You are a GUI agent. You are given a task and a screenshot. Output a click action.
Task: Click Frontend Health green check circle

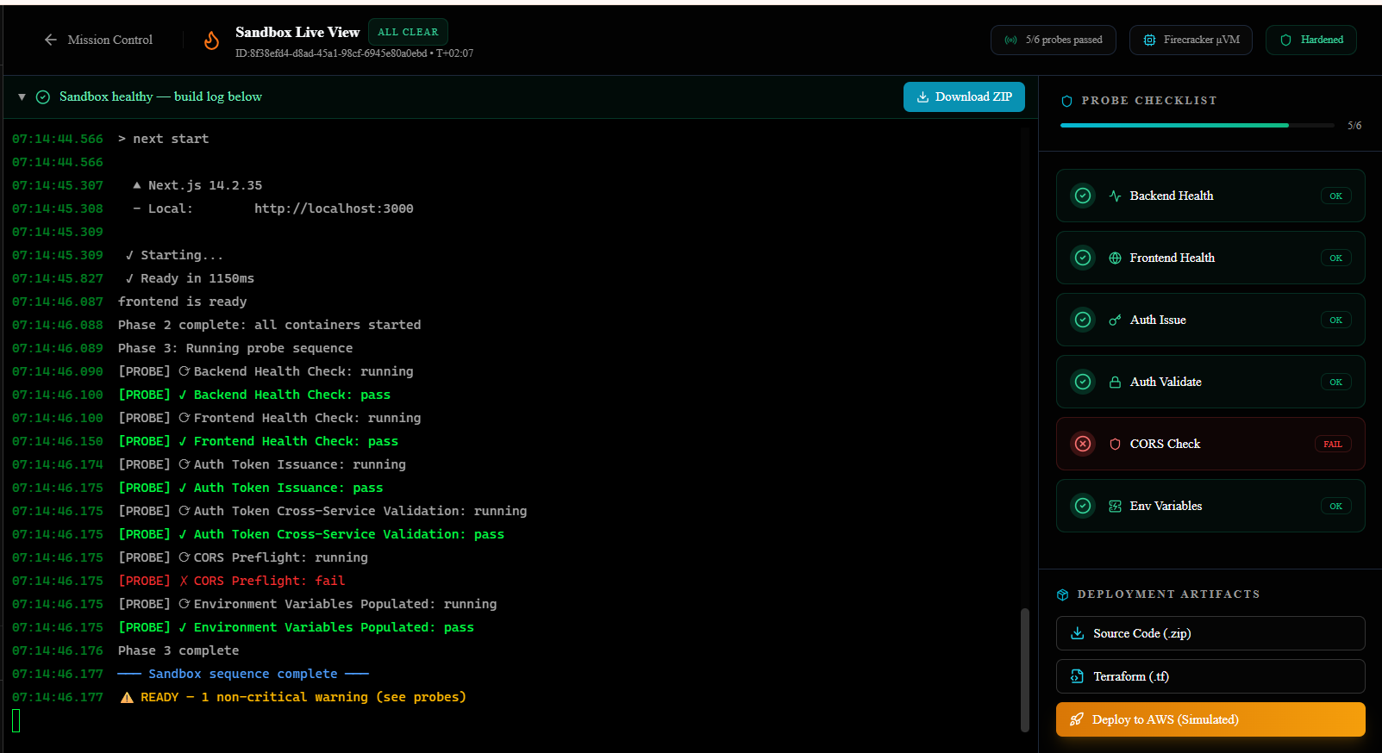click(1083, 258)
